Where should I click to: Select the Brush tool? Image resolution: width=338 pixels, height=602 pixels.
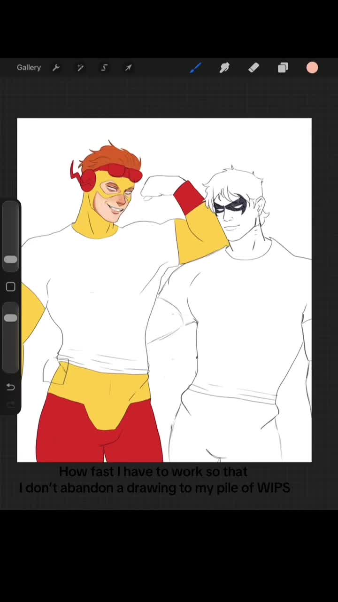(x=196, y=68)
